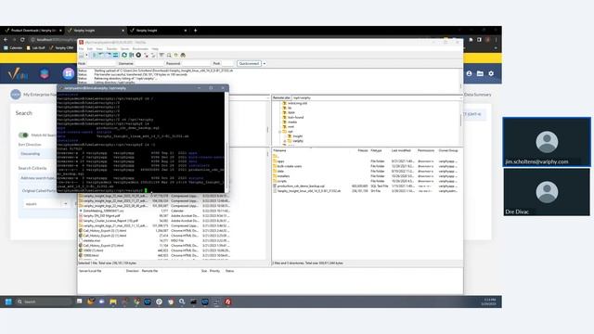Open FileZilla File menu

pyautogui.click(x=81, y=49)
